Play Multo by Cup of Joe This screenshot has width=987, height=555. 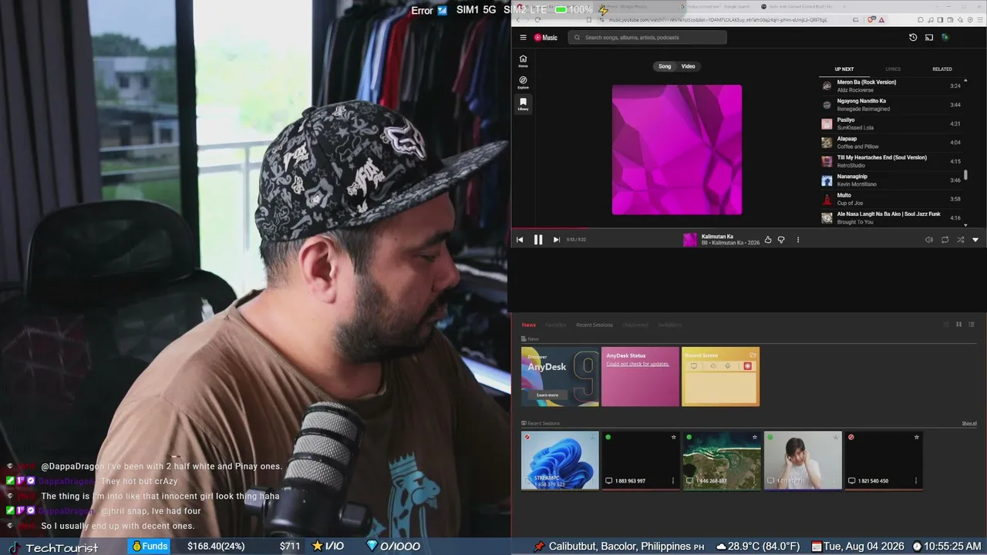pyautogui.click(x=891, y=199)
